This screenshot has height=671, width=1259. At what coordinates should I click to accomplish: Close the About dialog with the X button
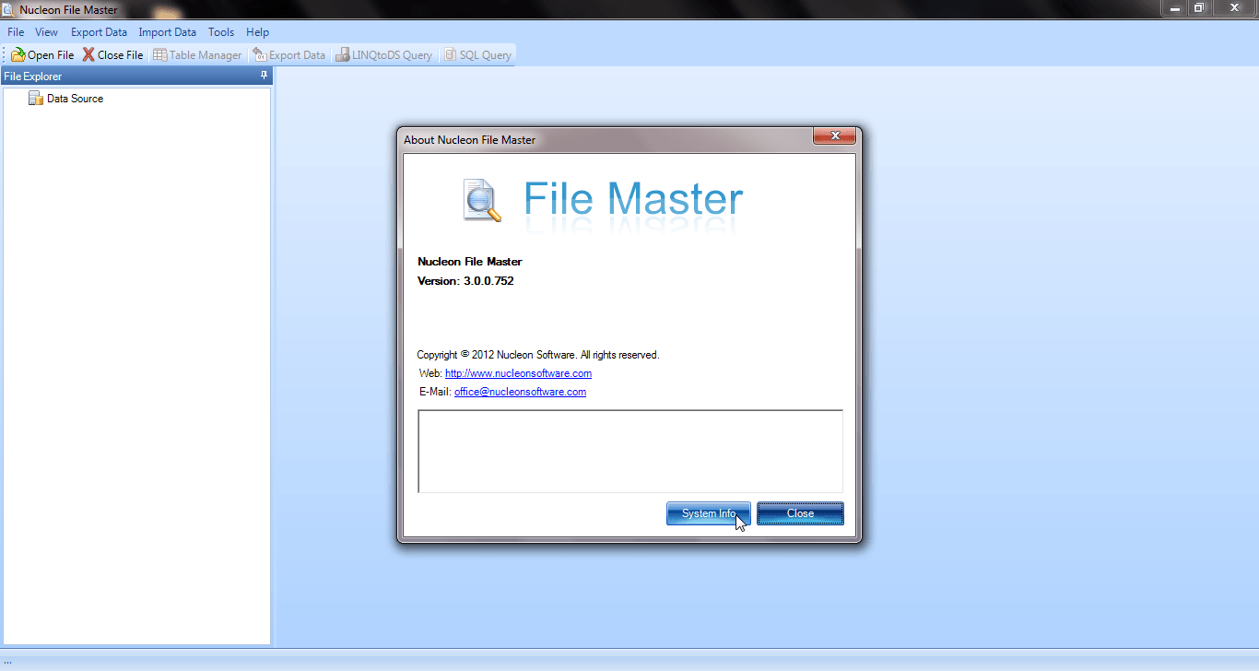coord(835,136)
